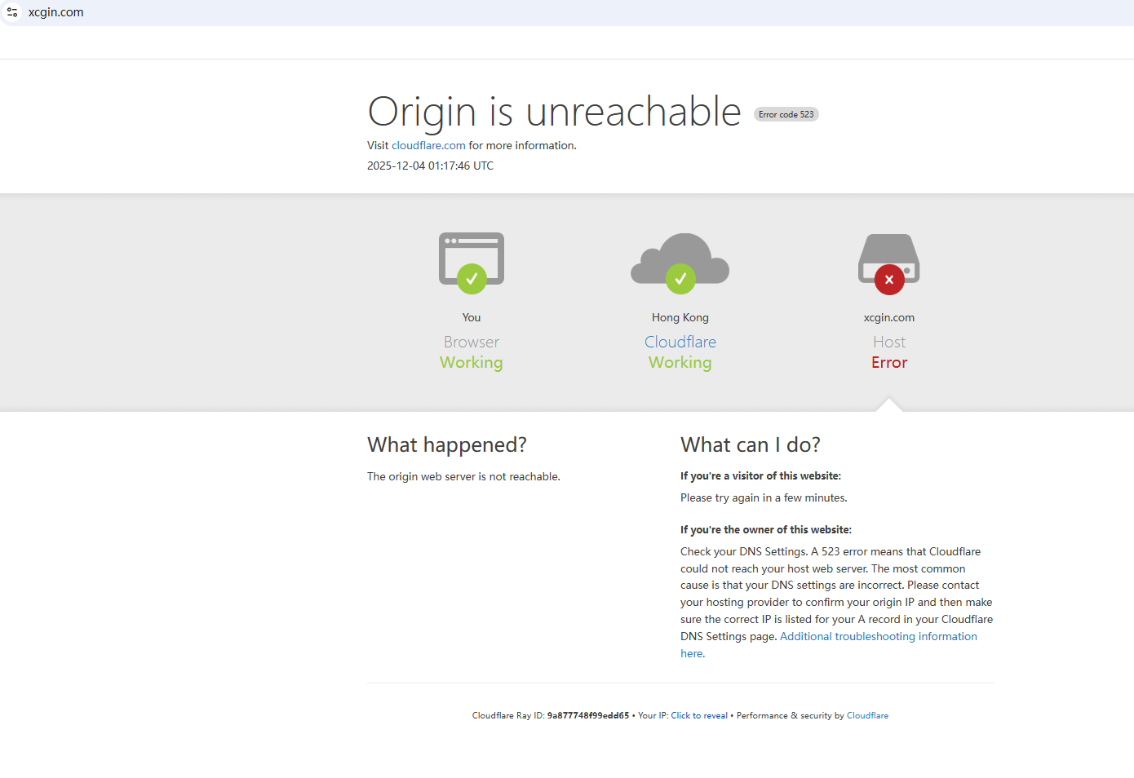Click the green Working status under Browser
1134x778 pixels.
click(472, 362)
